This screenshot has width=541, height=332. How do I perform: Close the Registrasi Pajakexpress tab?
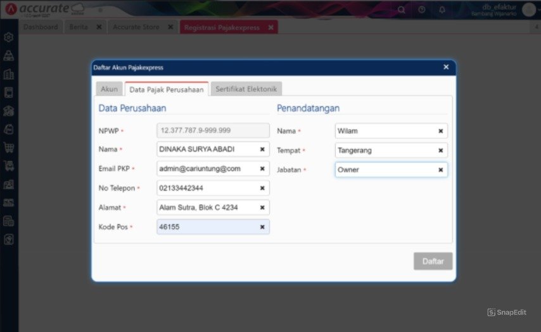pos(271,27)
